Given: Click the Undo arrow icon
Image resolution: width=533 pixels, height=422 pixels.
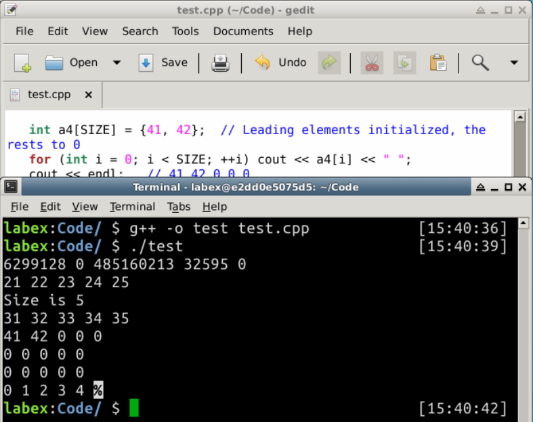Looking at the screenshot, I should click(x=262, y=63).
